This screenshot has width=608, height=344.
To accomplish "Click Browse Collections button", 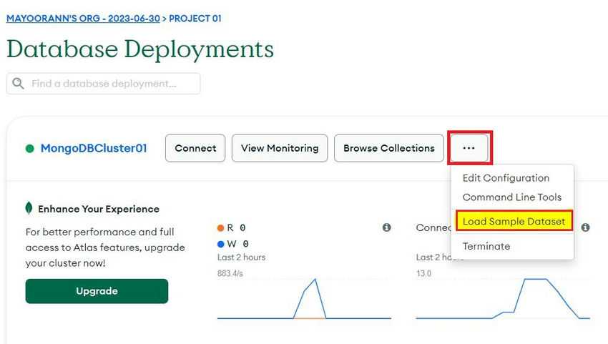I will point(389,148).
